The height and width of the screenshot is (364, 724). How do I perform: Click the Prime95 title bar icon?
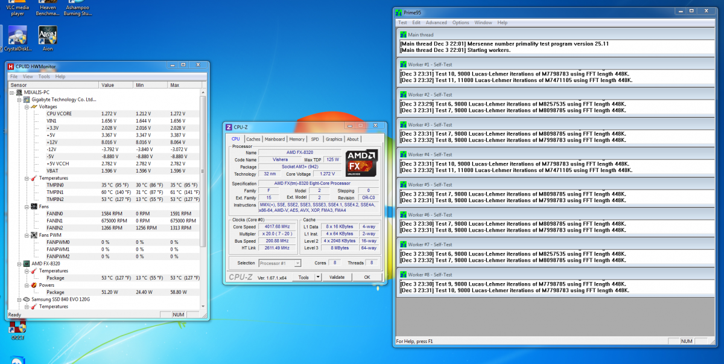point(398,12)
